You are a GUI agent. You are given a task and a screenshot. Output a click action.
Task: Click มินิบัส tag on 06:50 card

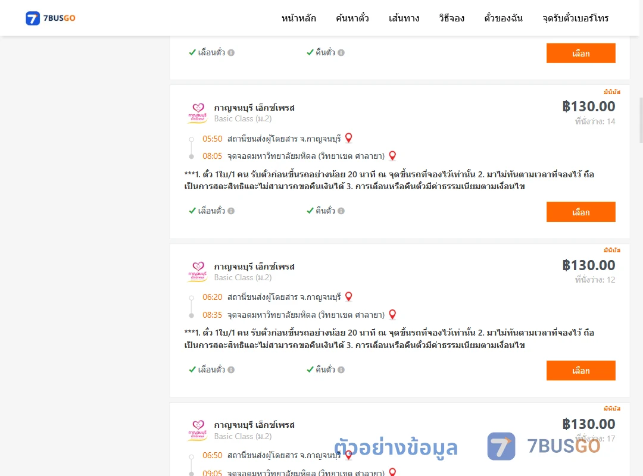point(612,408)
